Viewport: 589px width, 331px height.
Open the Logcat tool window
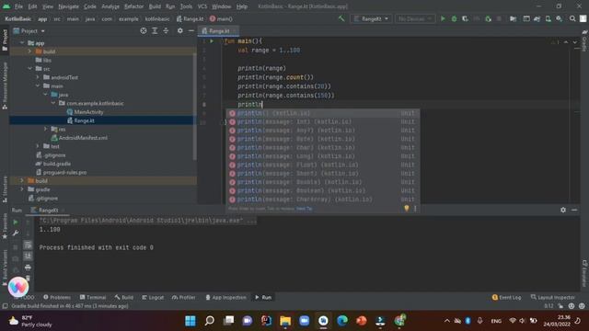pyautogui.click(x=153, y=297)
